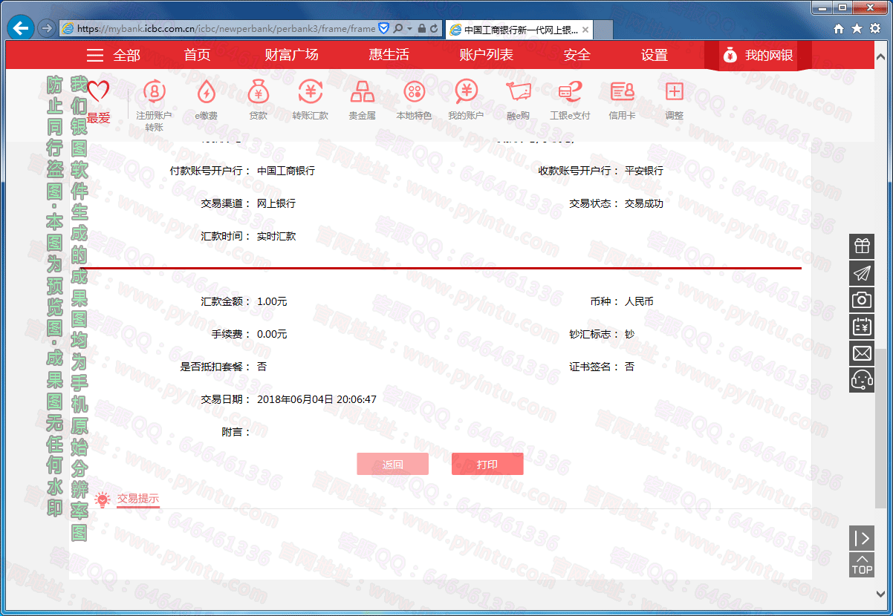Open the 惠生活 menu item
The height and width of the screenshot is (616, 893).
coord(389,55)
